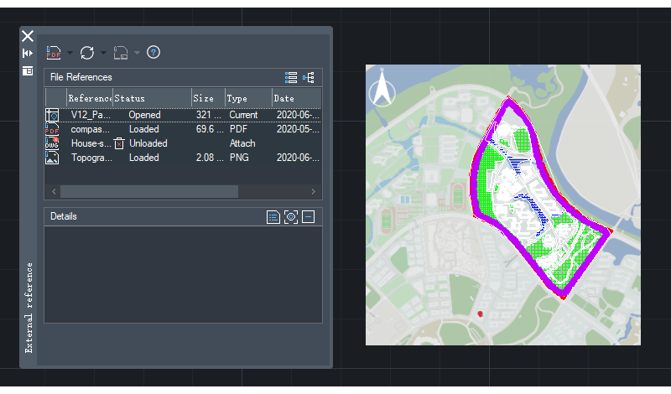Click the Refresh references icon

click(x=87, y=53)
